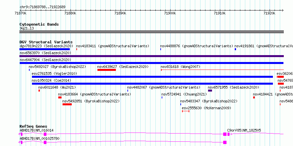The height and width of the screenshot is (146, 293).
Task: Select the nsv4488876 gnomAD variant label
Action: [x=197, y=46]
